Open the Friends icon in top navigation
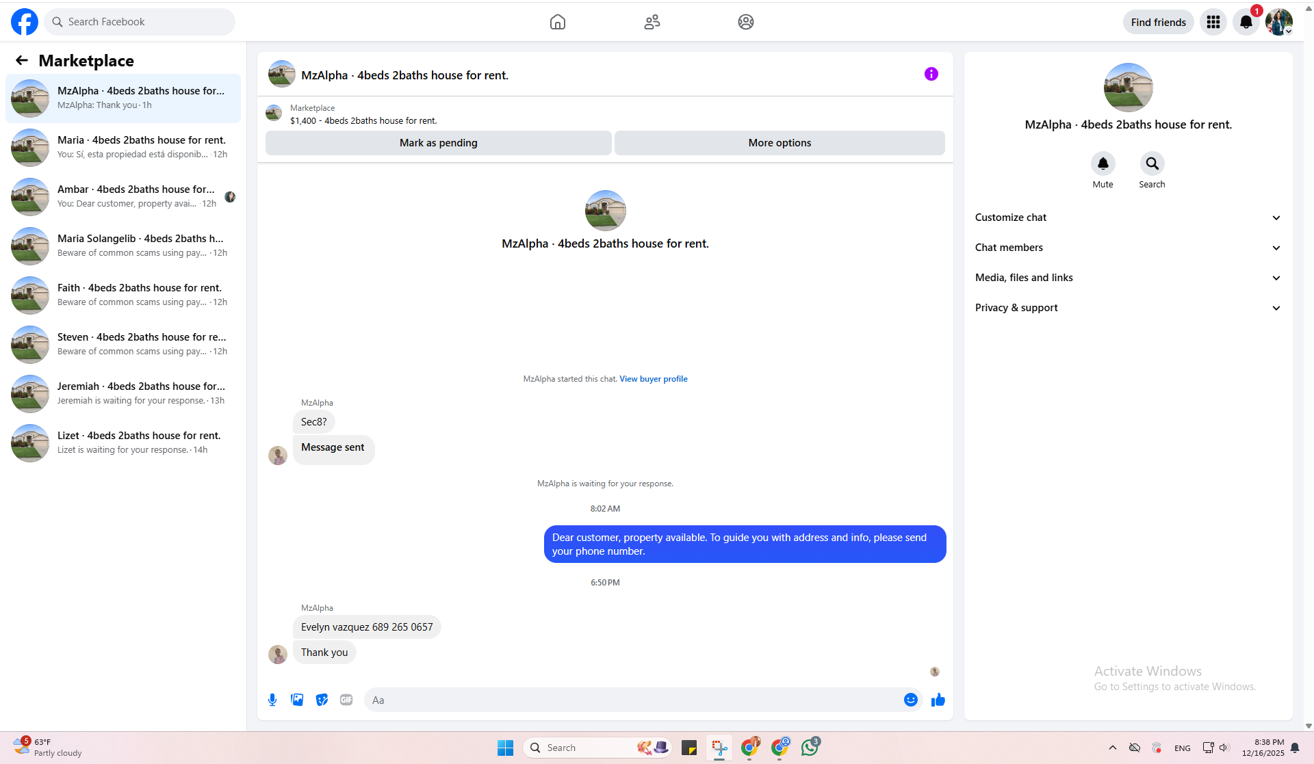 pyautogui.click(x=652, y=22)
